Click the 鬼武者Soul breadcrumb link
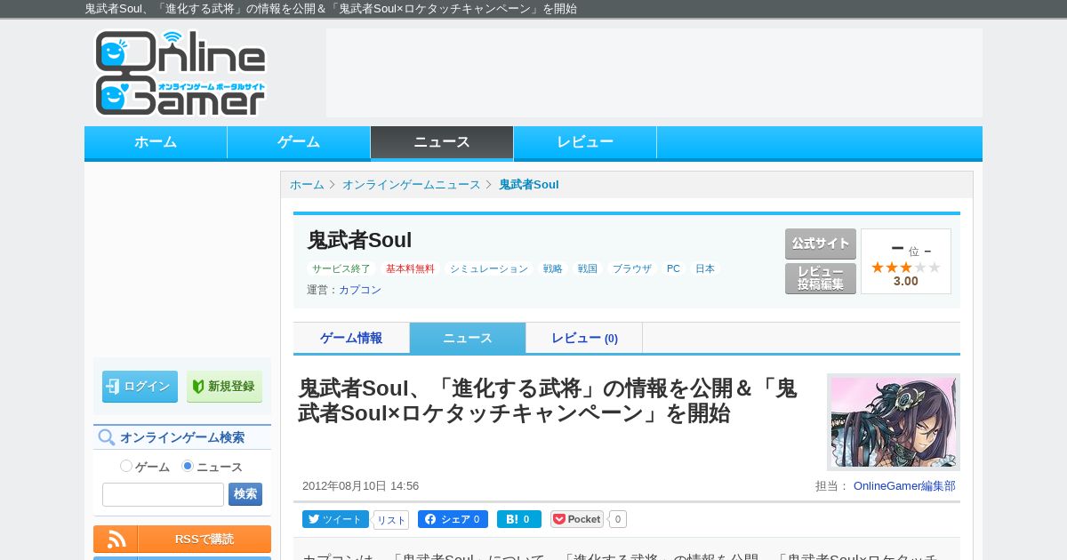Viewport: 1067px width, 560px height. [529, 185]
